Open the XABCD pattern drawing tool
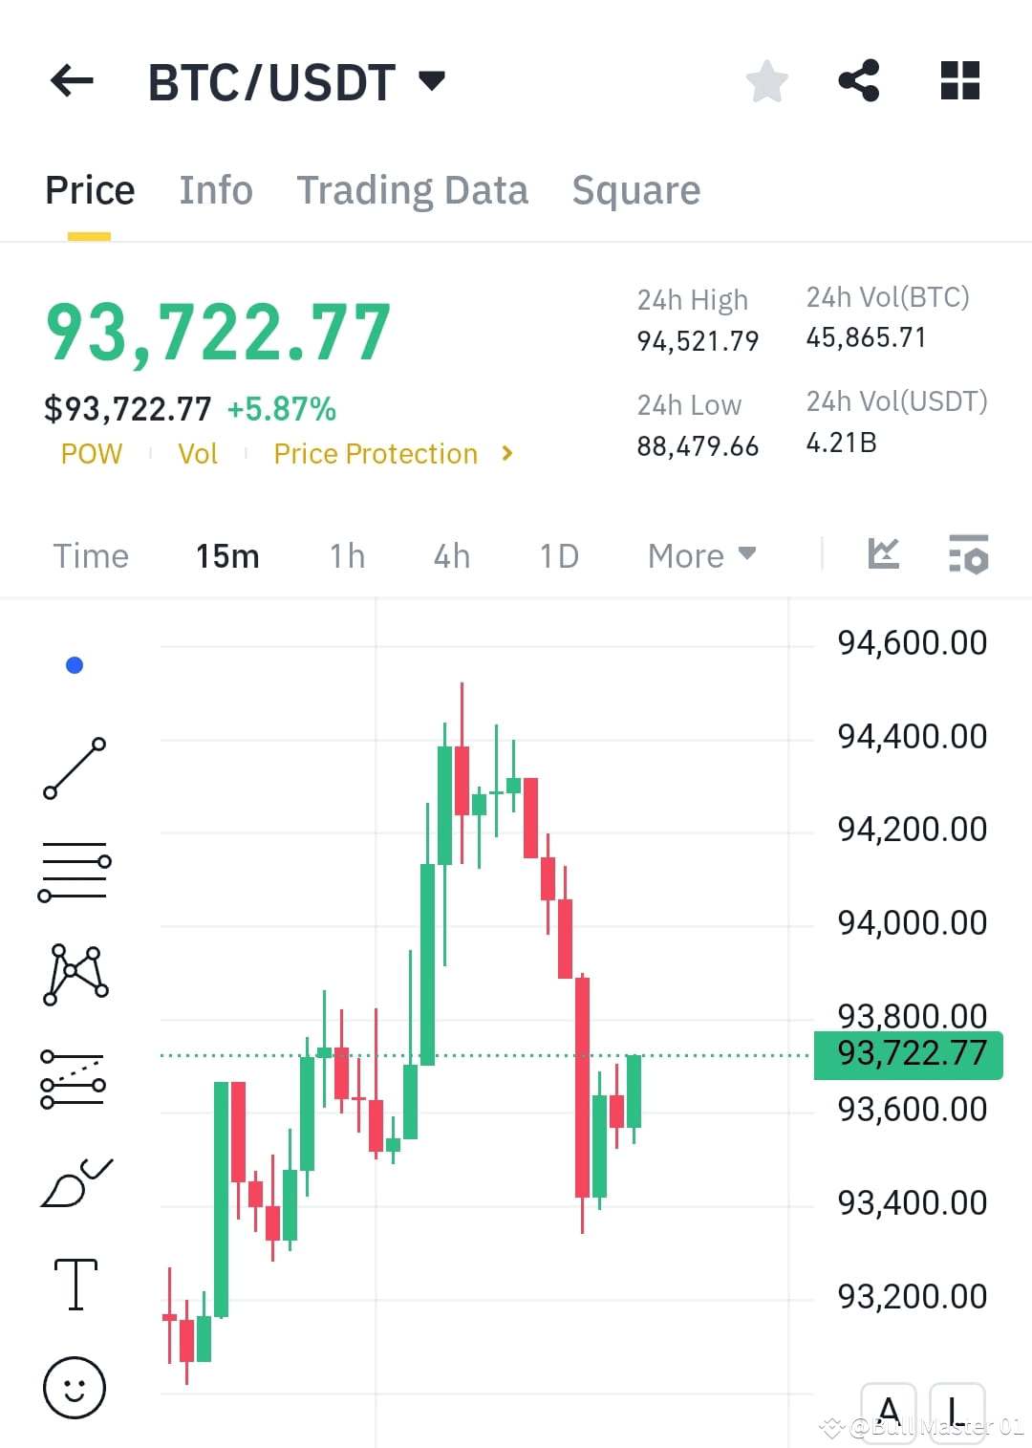 [x=75, y=975]
